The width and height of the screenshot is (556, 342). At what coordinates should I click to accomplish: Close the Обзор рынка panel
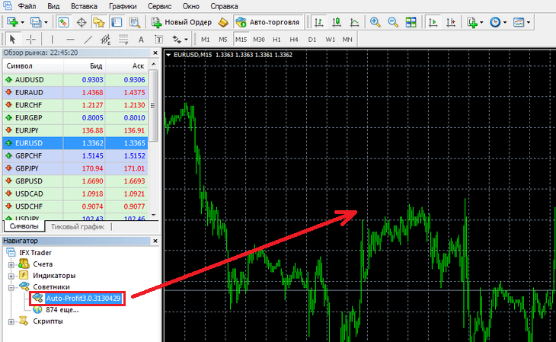(155, 53)
